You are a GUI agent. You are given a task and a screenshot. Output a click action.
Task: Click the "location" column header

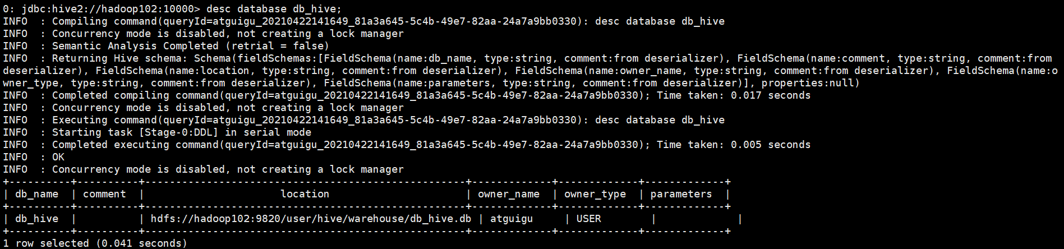[x=305, y=194]
